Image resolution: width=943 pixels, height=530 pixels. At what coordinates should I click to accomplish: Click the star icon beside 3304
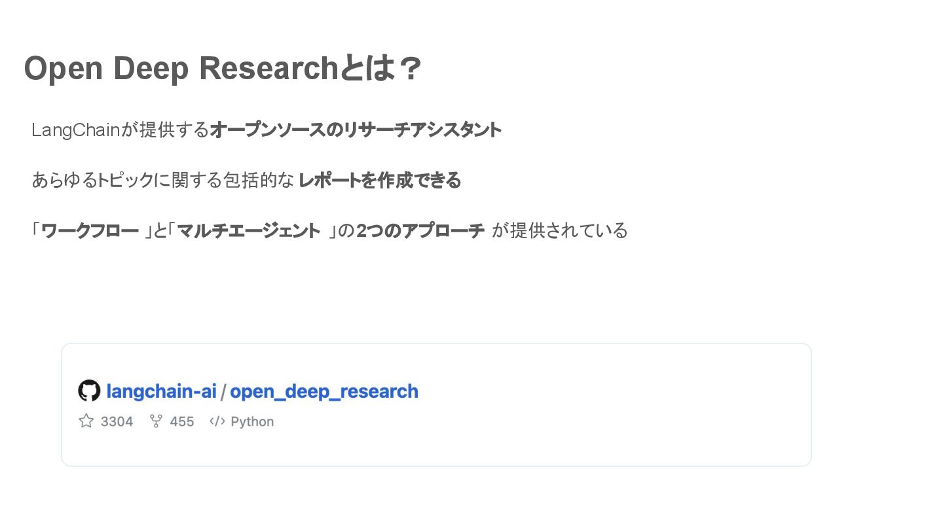(86, 421)
